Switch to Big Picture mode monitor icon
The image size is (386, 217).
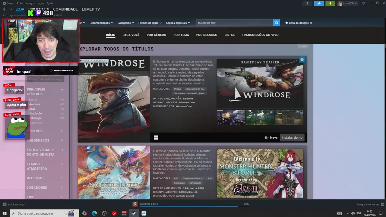(363, 3)
